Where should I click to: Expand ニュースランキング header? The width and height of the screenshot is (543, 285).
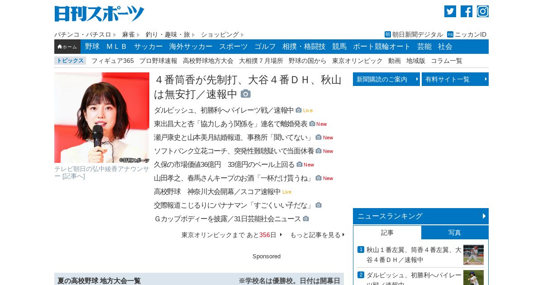421,216
